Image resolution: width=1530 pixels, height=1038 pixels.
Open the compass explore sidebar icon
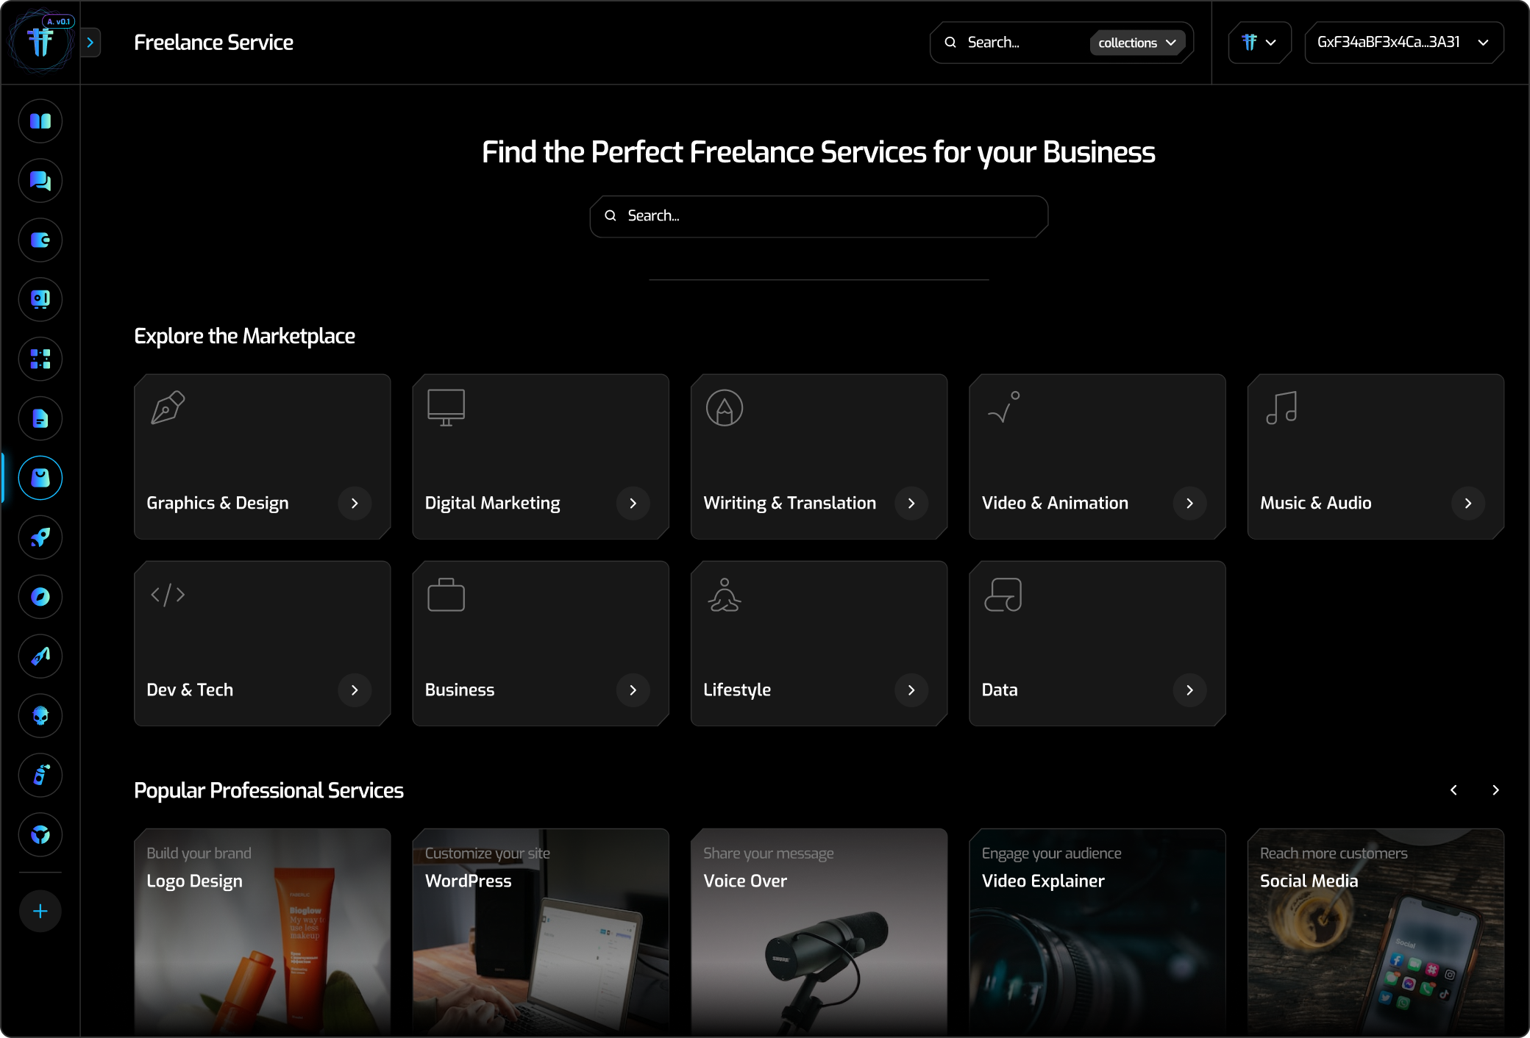tap(40, 597)
